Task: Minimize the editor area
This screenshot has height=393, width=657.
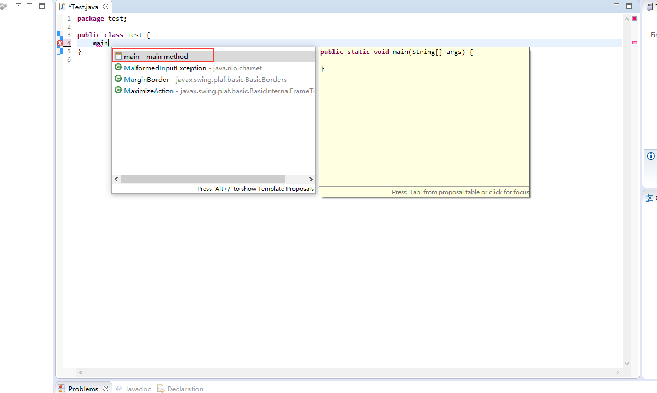Action: (x=617, y=5)
